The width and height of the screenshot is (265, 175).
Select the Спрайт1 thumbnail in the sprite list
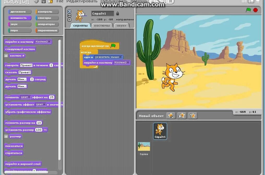click(x=160, y=131)
